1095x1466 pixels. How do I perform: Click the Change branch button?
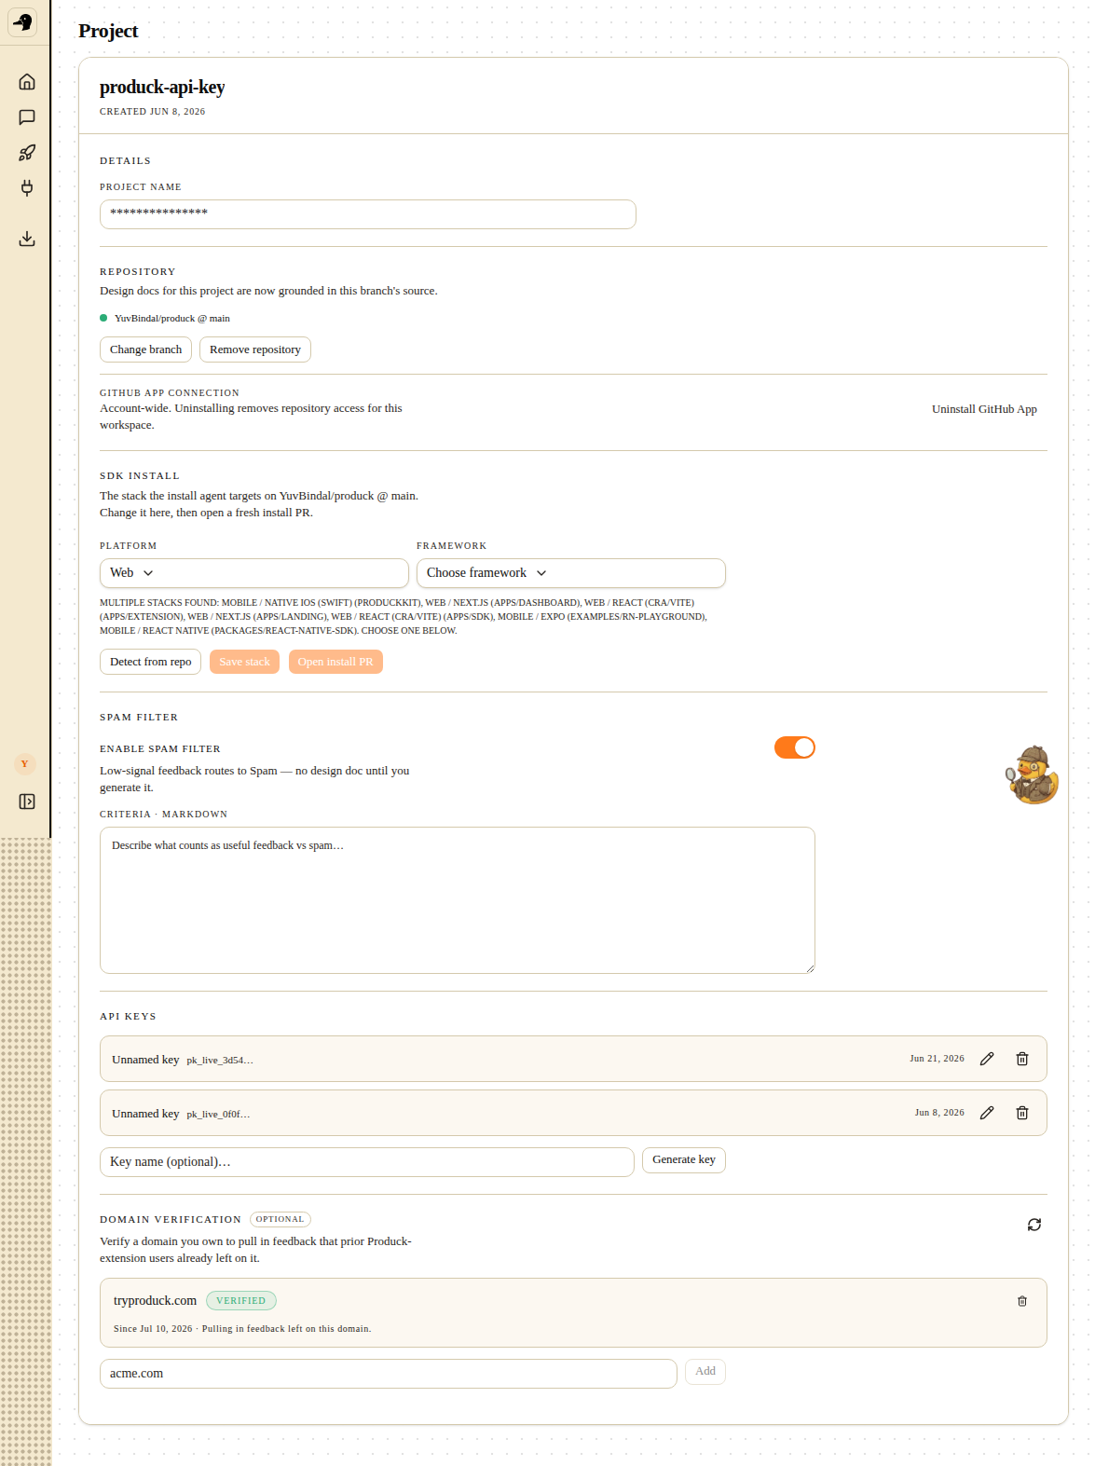point(145,349)
